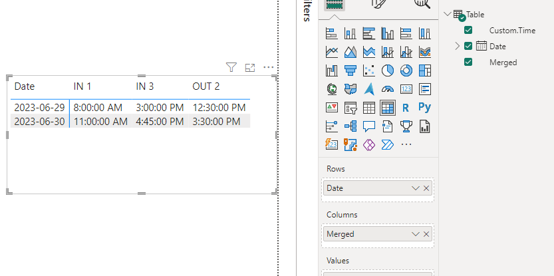Select the Slicer visual
554x276 pixels.
pos(350,108)
